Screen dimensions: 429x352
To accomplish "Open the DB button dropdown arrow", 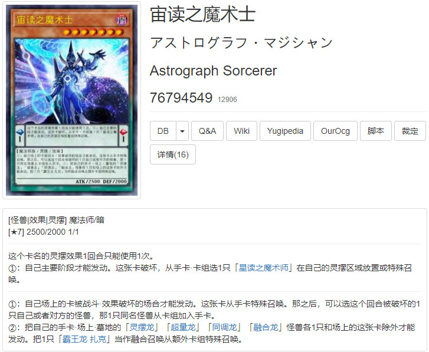I will click(x=182, y=131).
